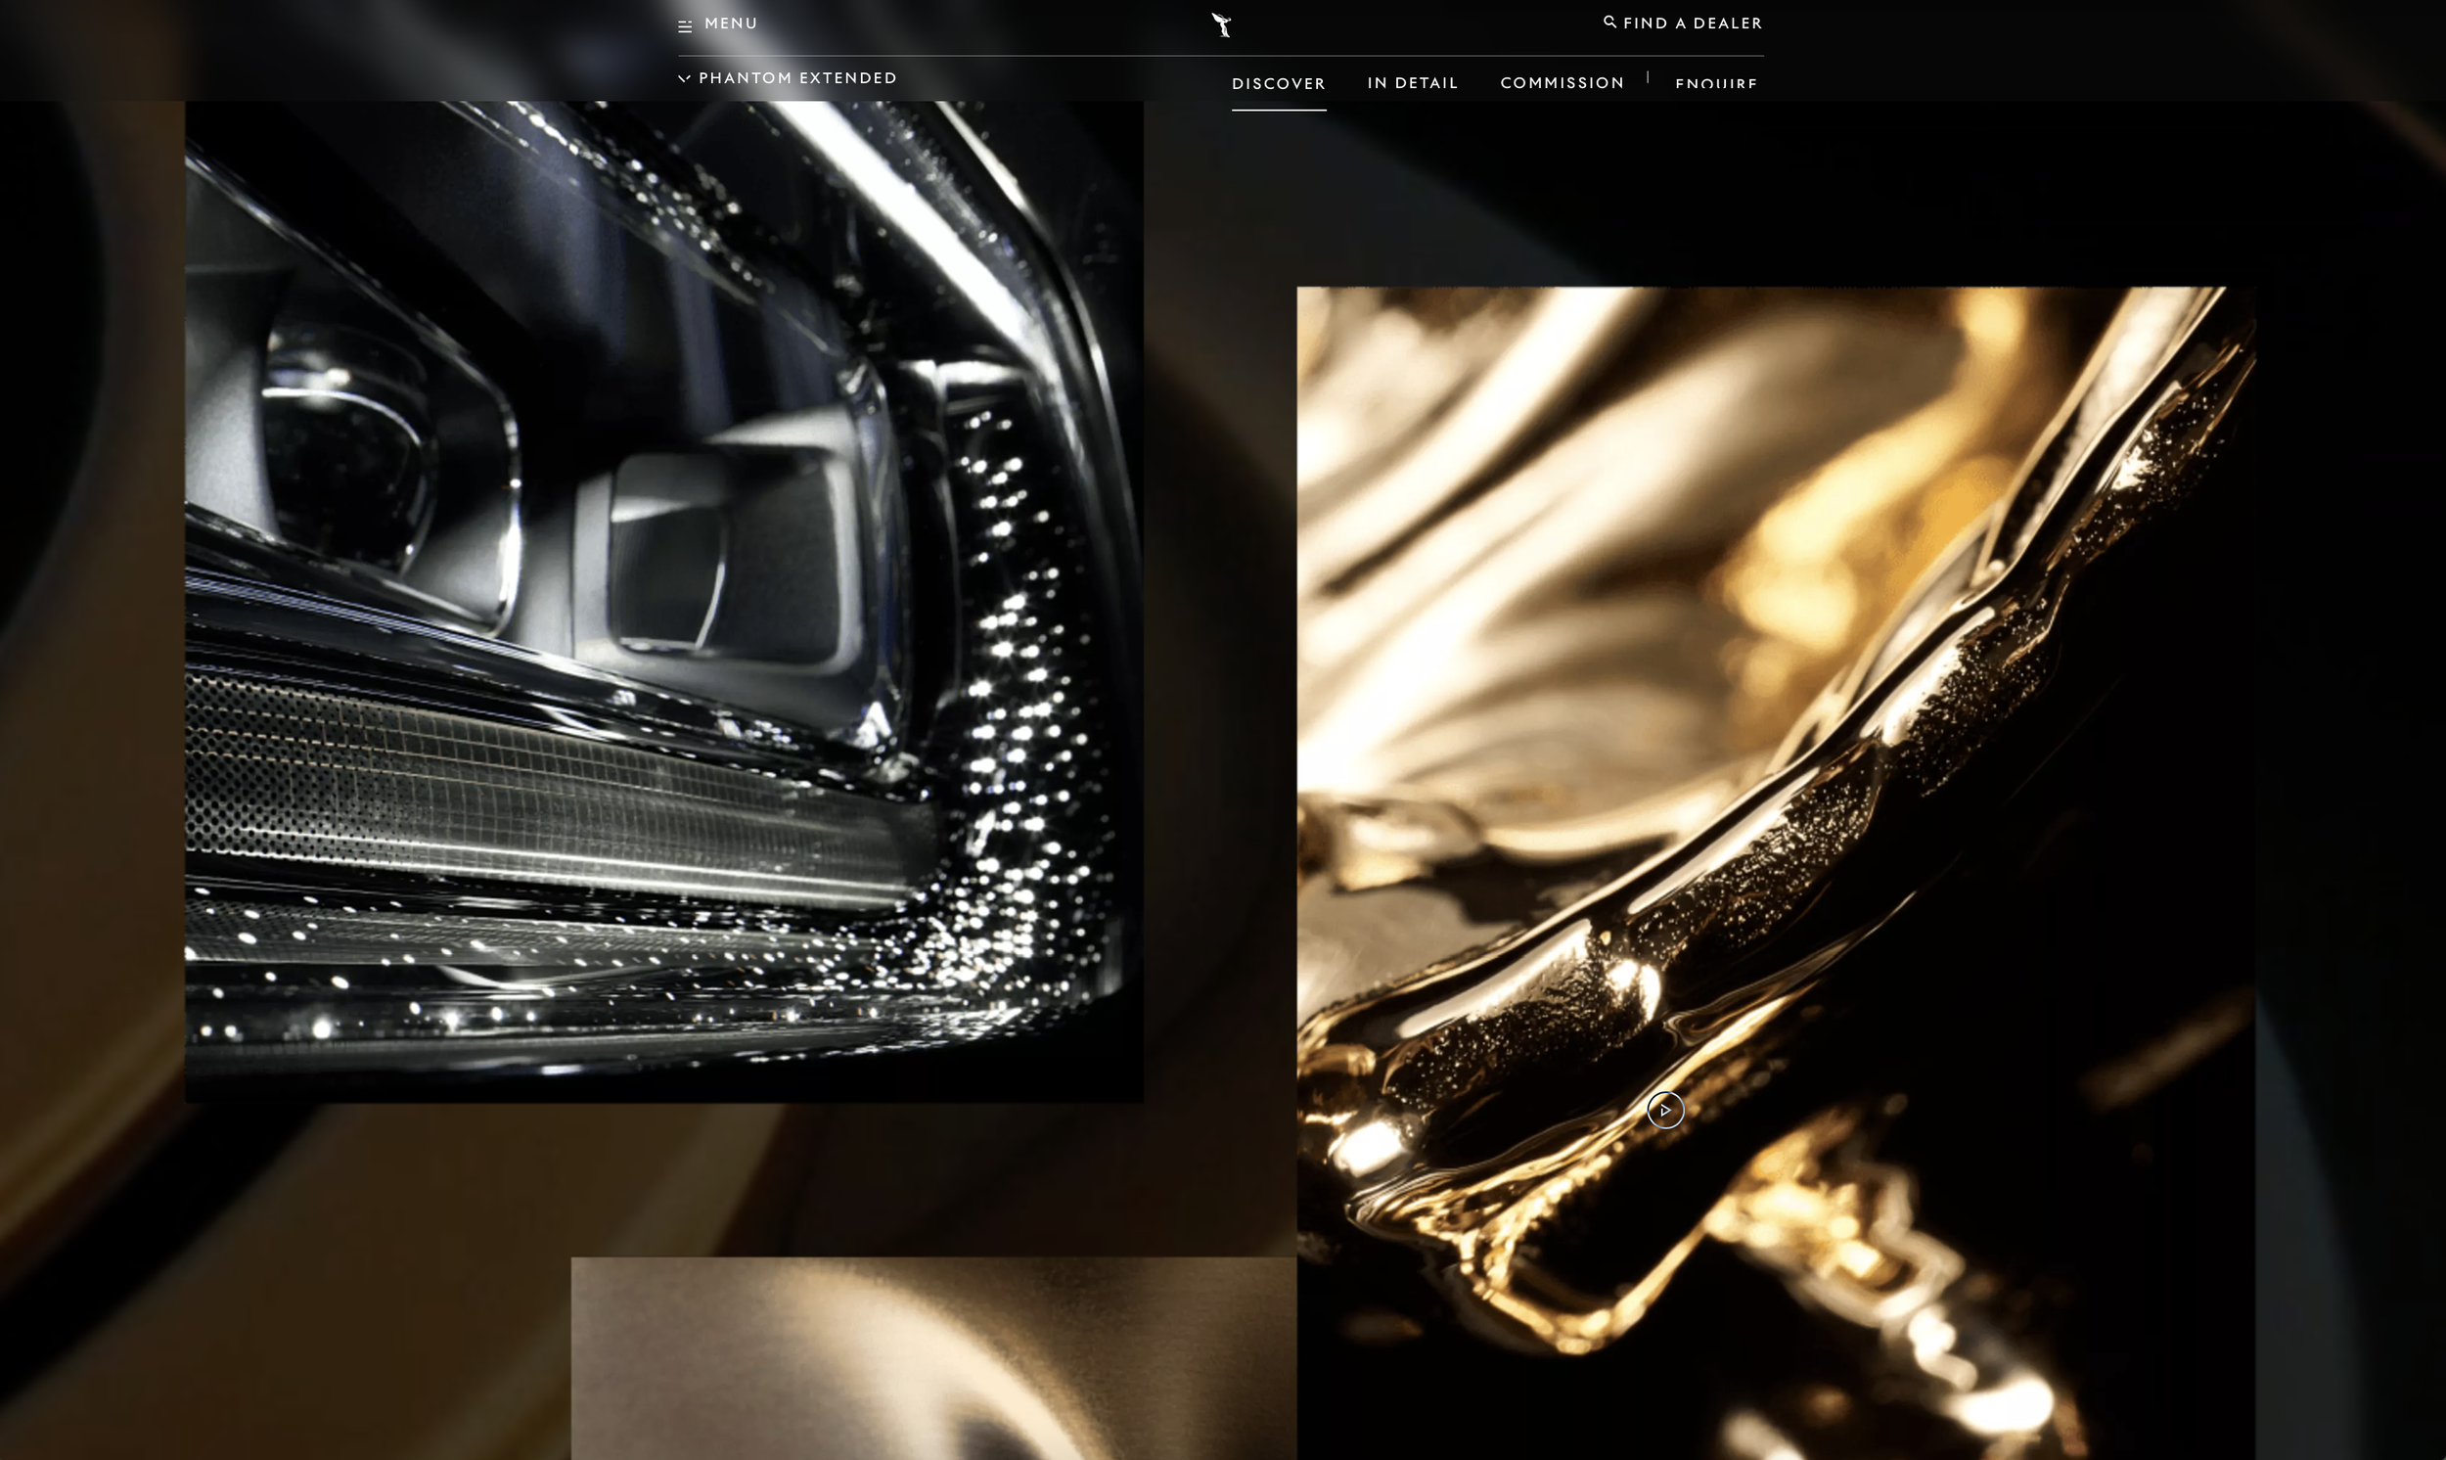Open the hamburger menu icon

coord(685,26)
